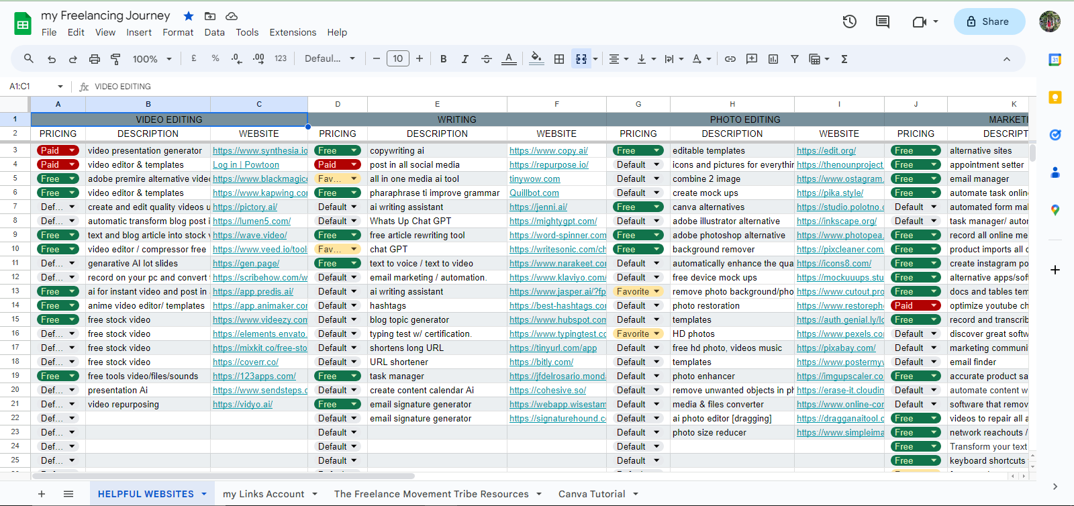Open Favorite dropdown for typing test row

638,334
